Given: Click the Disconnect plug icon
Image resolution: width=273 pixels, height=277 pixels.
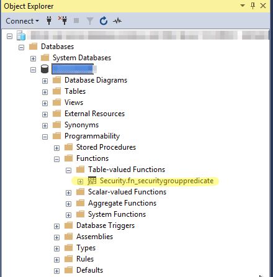Looking at the screenshot, I should click(x=63, y=20).
